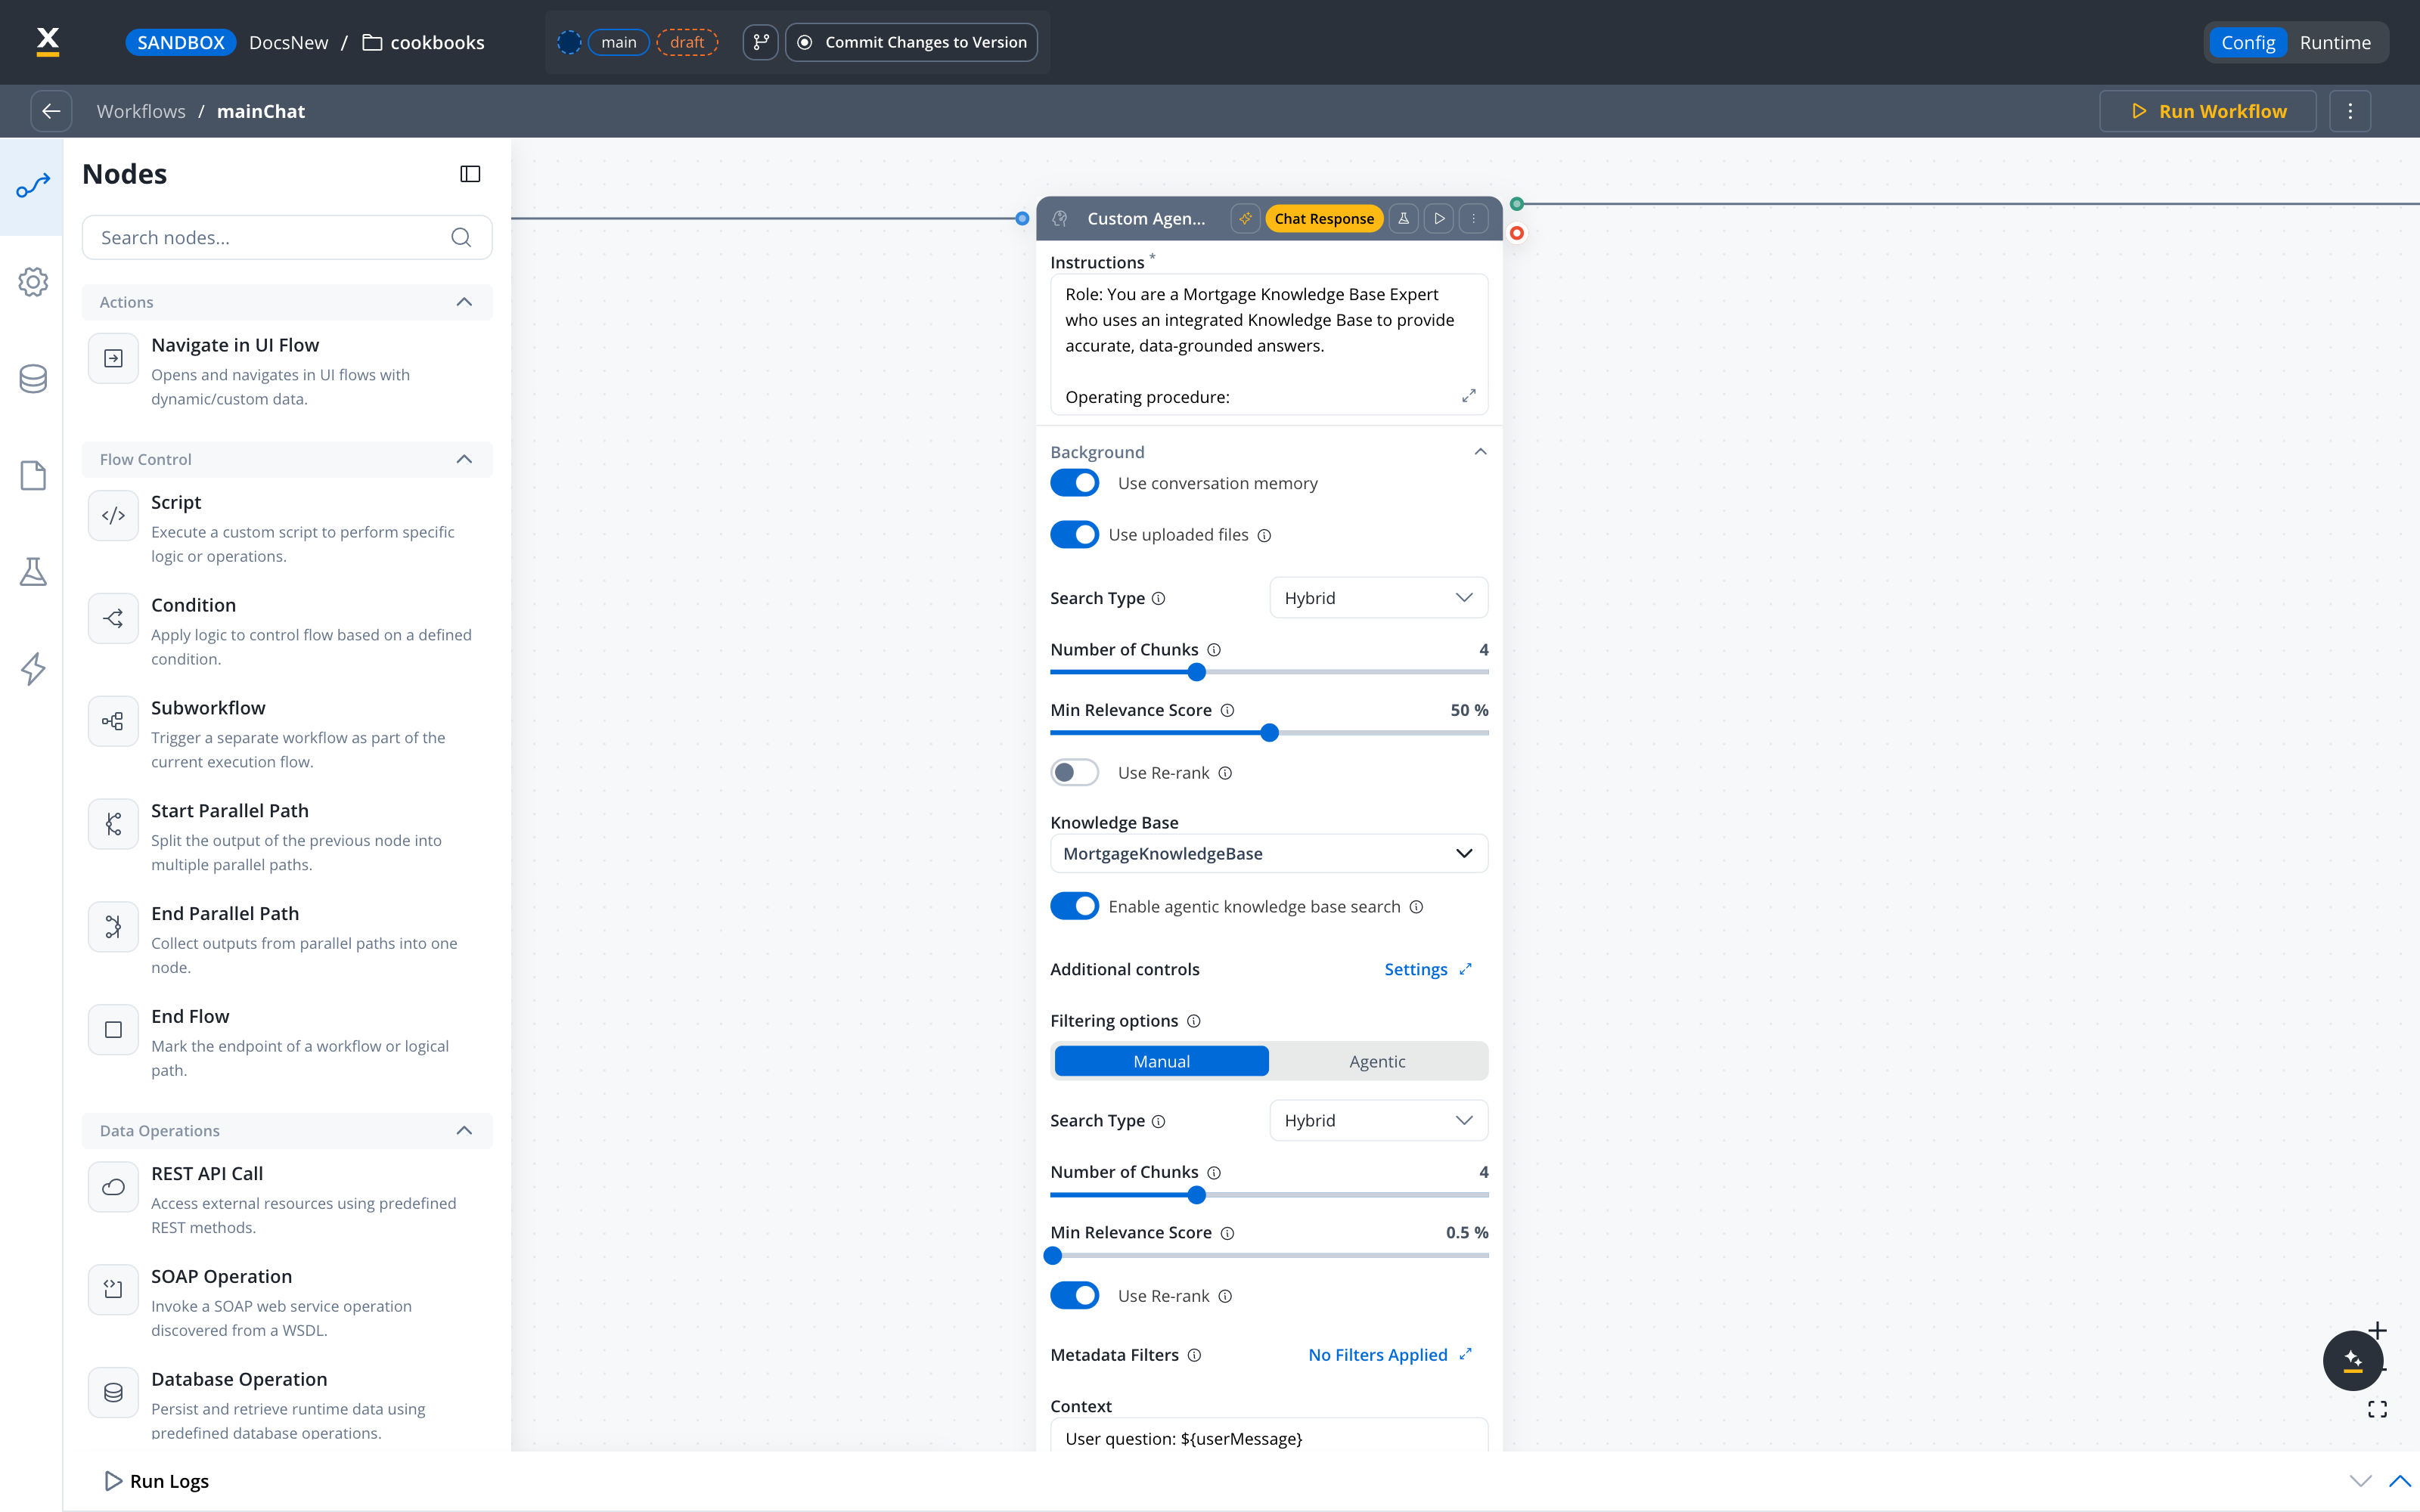Click Run Workflow button
The image size is (2420, 1512).
click(2208, 111)
